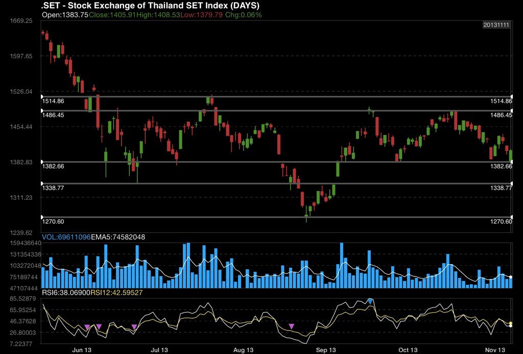Select the left endpoint handle of 1270.60 line
Image resolution: width=523 pixels, height=354 pixels.
point(42,217)
